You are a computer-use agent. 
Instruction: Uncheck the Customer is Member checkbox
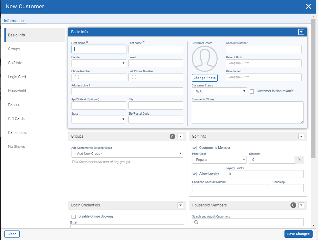click(x=195, y=148)
